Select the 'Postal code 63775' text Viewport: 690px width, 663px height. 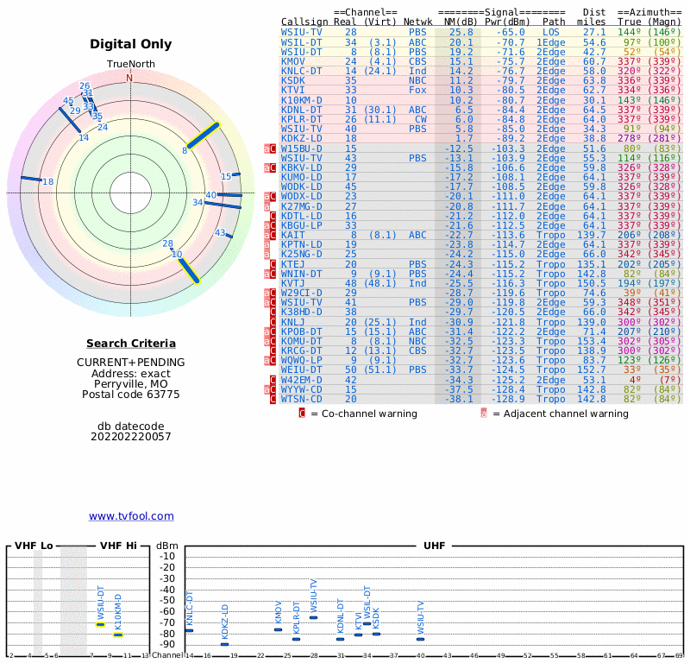tap(131, 395)
